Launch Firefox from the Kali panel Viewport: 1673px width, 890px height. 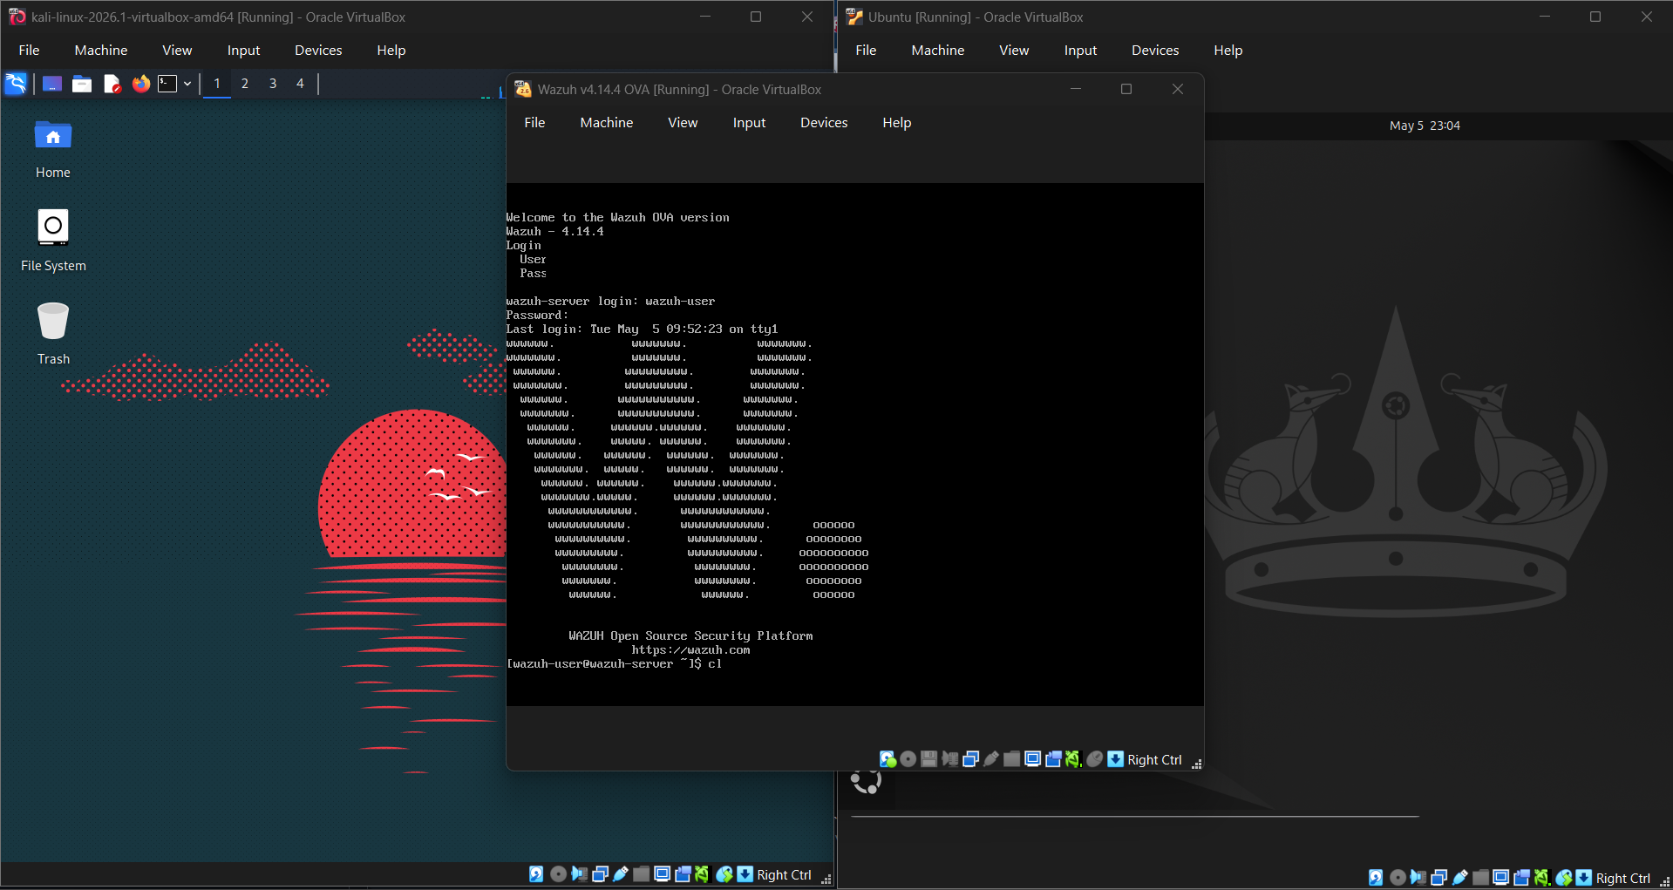tap(140, 84)
